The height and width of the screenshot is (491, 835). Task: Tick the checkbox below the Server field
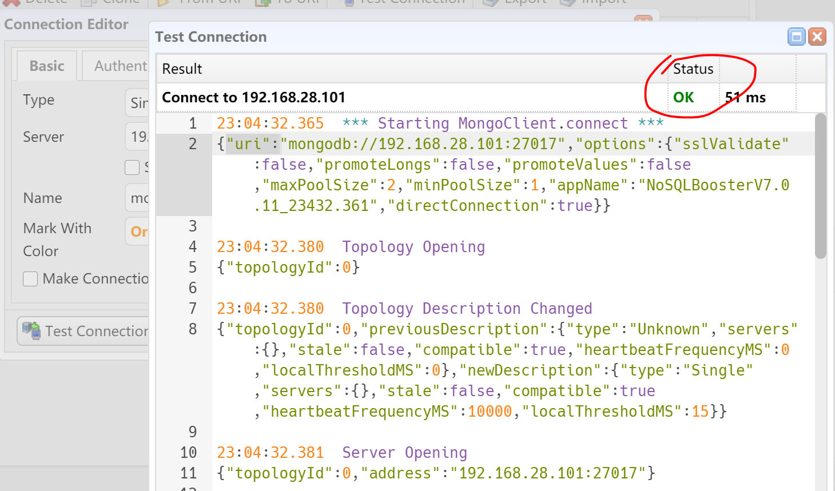click(132, 167)
